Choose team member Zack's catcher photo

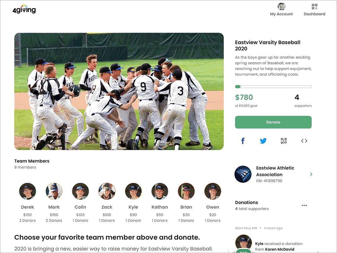[x=107, y=191]
